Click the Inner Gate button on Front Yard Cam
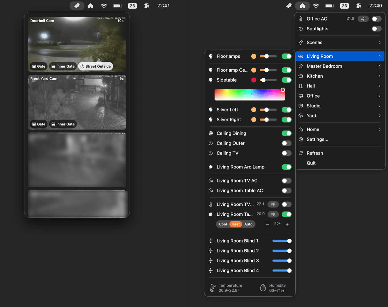This screenshot has height=307, width=388. pos(63,124)
